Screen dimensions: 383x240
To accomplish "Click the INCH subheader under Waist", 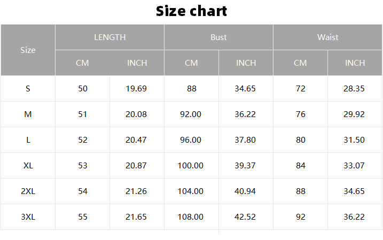I will pos(355,63).
